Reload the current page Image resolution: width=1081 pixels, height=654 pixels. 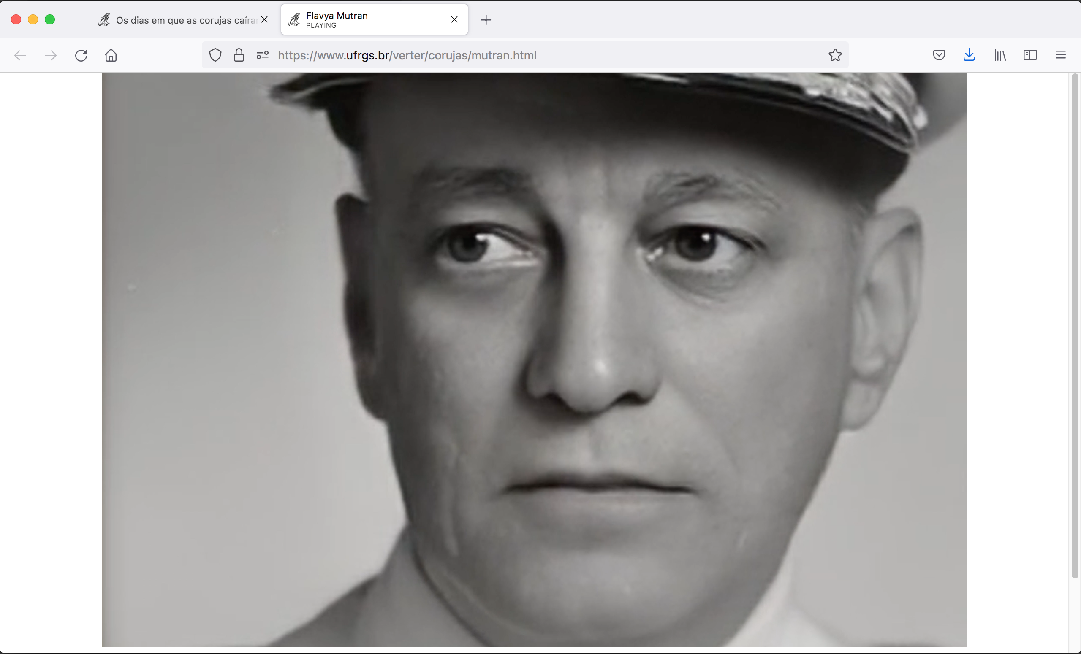81,55
